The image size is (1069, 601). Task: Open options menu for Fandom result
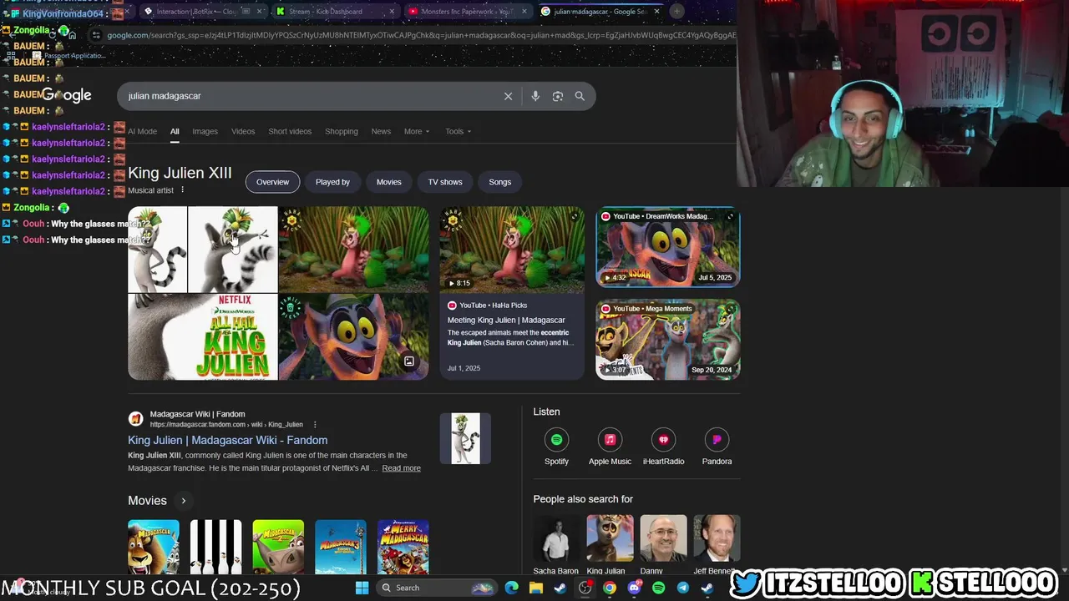pos(315,425)
